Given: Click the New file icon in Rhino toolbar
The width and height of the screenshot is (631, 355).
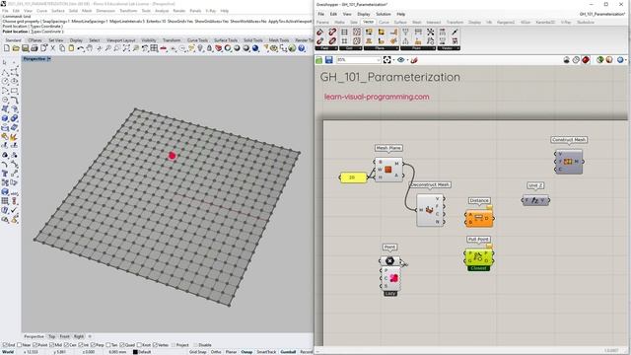Looking at the screenshot, I should [x=7, y=48].
